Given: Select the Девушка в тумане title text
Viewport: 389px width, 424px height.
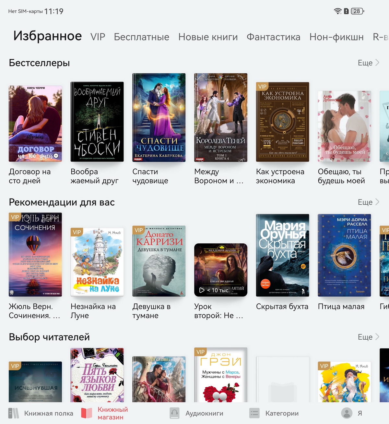Looking at the screenshot, I should (x=151, y=311).
